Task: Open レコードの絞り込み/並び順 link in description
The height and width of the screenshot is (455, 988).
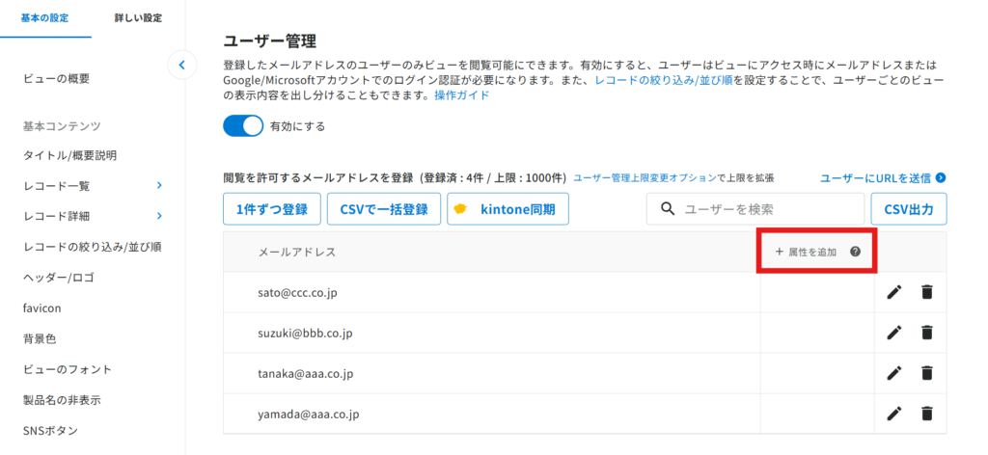Action: click(x=664, y=81)
